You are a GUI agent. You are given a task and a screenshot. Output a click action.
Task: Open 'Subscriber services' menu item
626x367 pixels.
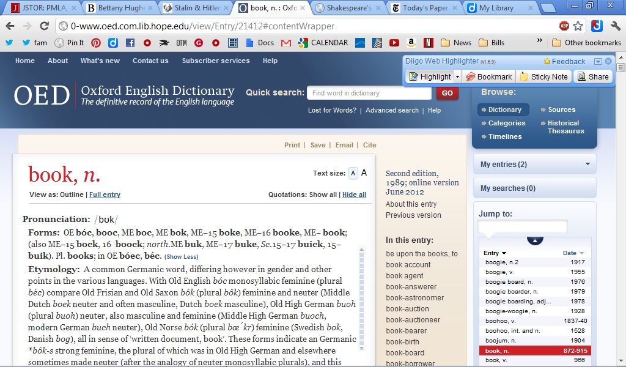[216, 61]
